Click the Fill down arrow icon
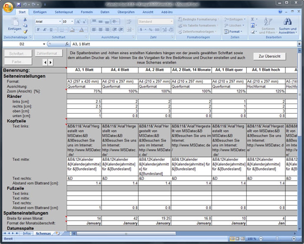The height and width of the screenshot is (244, 304). point(252,25)
